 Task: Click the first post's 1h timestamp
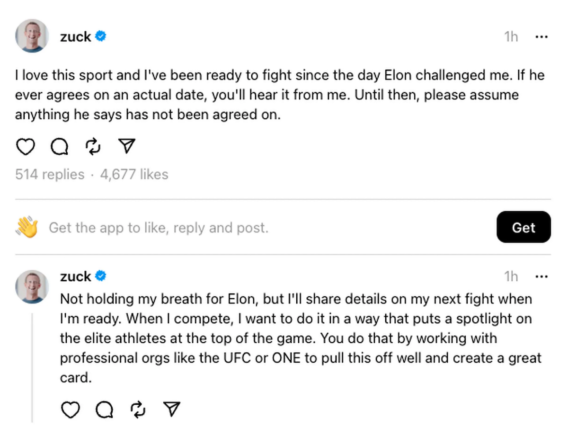point(511,36)
